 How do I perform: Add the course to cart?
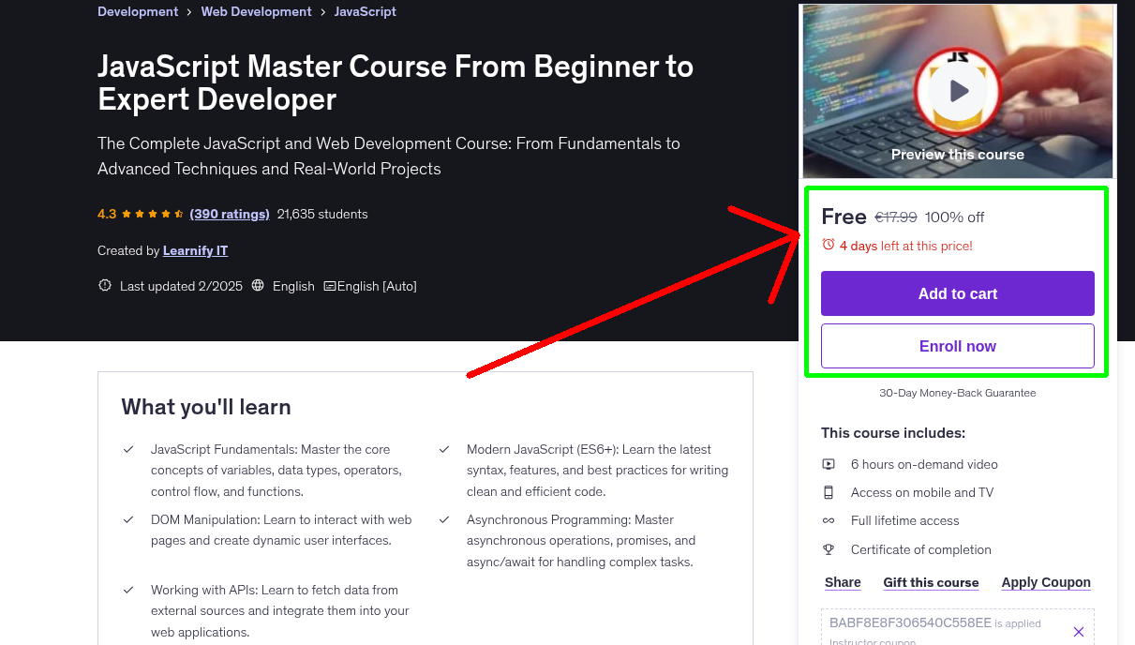[957, 293]
